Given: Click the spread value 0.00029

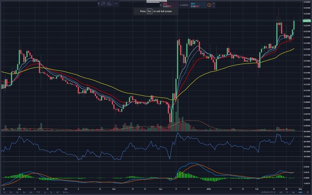Looking at the screenshot, I should pyautogui.click(x=184, y=5).
